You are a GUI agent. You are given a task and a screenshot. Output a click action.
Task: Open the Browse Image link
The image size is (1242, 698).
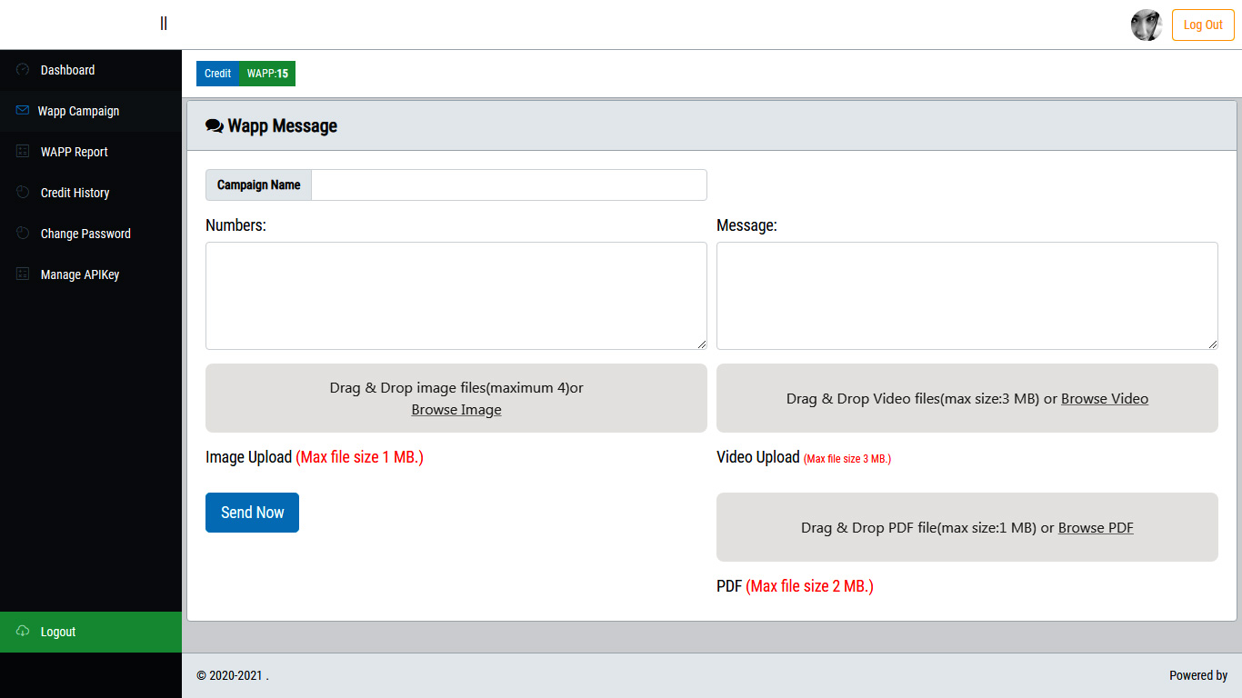456,410
